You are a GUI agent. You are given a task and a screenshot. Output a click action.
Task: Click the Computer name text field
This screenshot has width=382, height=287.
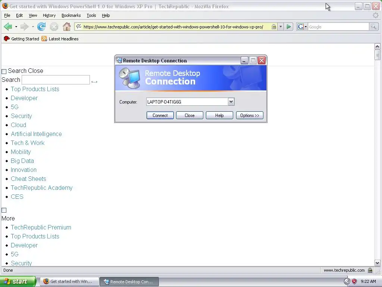tap(187, 102)
